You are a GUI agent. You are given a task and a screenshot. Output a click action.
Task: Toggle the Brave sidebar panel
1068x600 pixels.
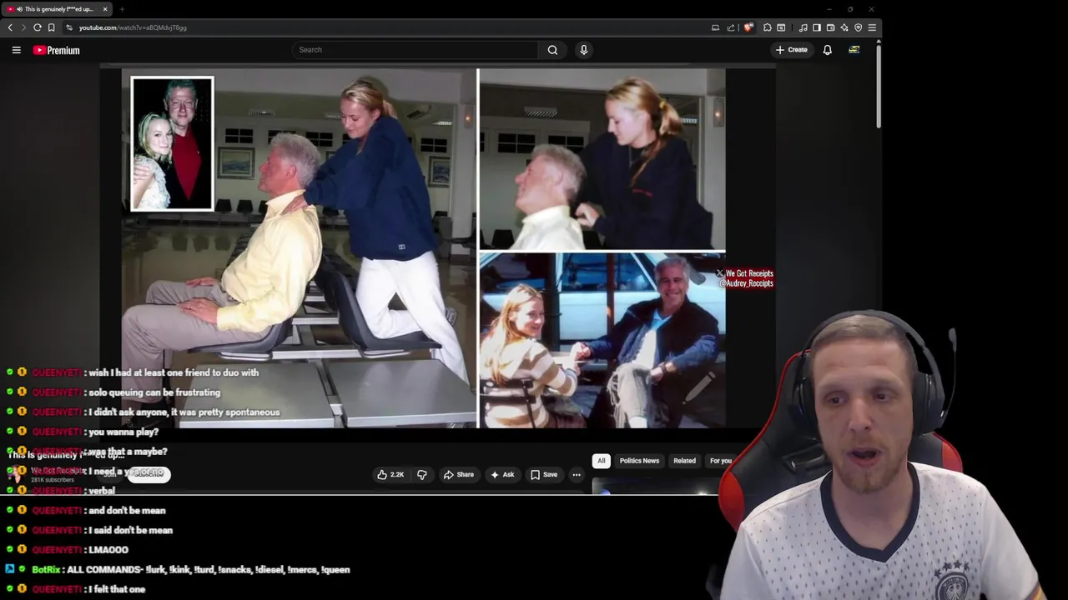[x=817, y=27]
